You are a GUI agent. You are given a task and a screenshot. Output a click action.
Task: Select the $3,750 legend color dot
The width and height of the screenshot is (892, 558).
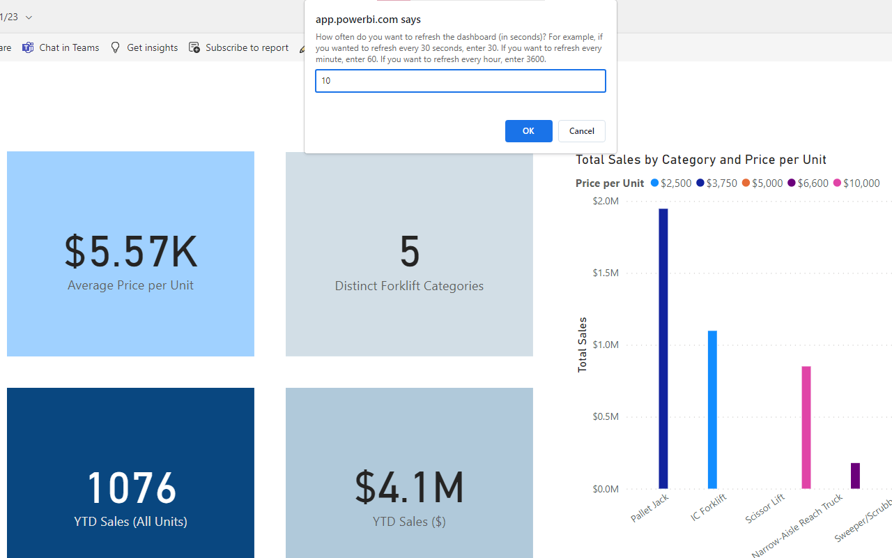coord(700,183)
